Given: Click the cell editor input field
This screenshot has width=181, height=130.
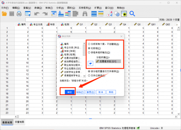Looking at the screenshot, I should pos(92,20).
